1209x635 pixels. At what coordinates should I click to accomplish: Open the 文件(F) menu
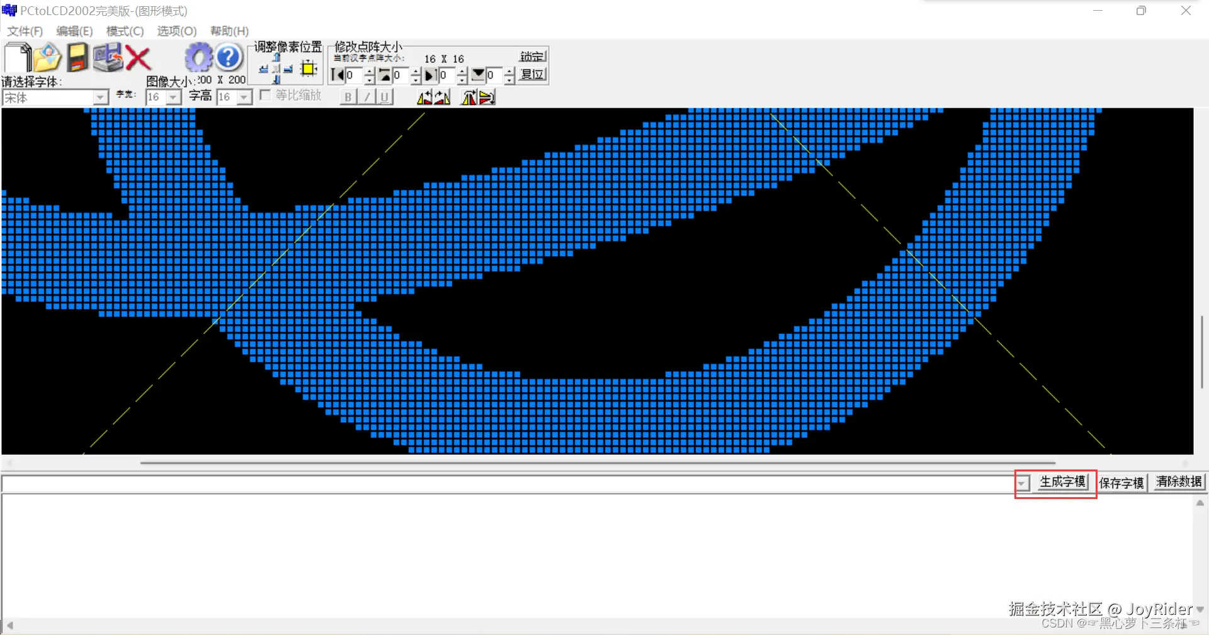[x=25, y=31]
